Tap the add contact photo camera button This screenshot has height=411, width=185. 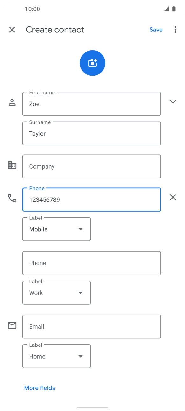92,63
